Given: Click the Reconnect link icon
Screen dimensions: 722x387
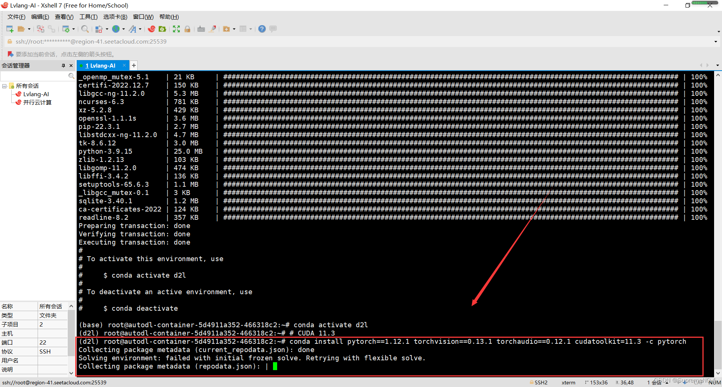Looking at the screenshot, I should coord(52,29).
